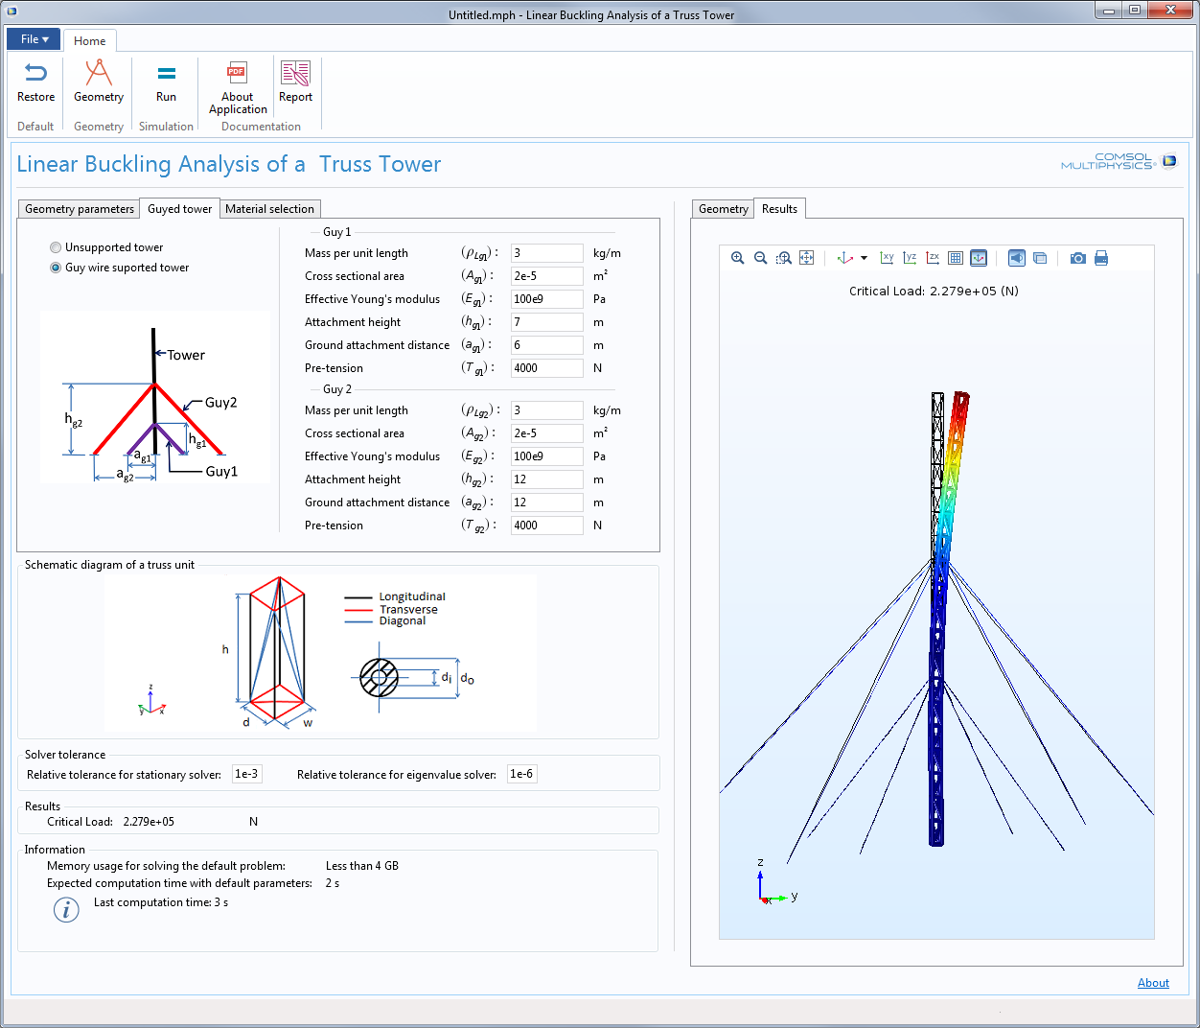The height and width of the screenshot is (1028, 1200).
Task: Switch to the xy view
Action: coord(887,258)
